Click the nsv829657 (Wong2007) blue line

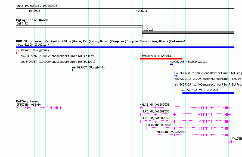coord(153,70)
